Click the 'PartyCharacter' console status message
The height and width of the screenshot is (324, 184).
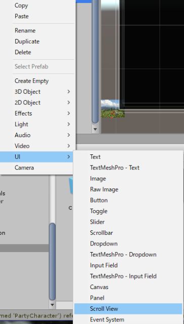pyautogui.click(x=36, y=315)
